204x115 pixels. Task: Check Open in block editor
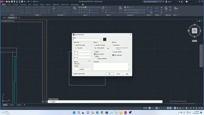(74, 74)
